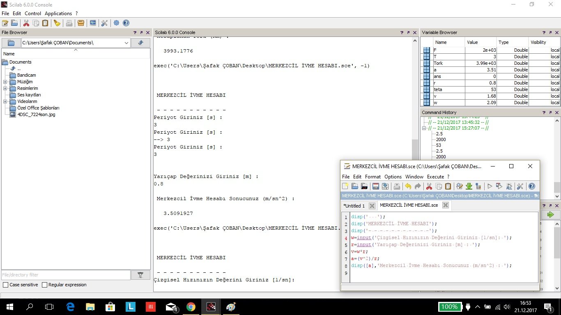Viewport: 561px width, 315px height.
Task: Open the Action Center notifications icon
Action: tap(548, 307)
